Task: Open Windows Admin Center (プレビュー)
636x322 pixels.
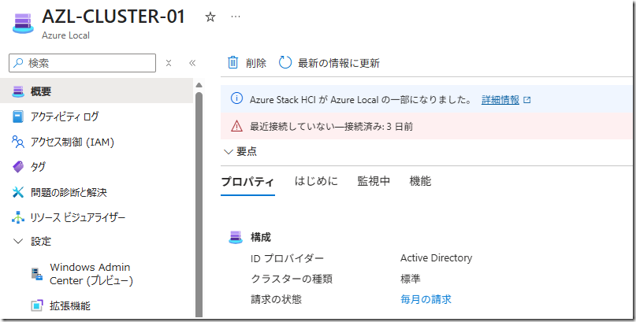Action: pyautogui.click(x=91, y=274)
